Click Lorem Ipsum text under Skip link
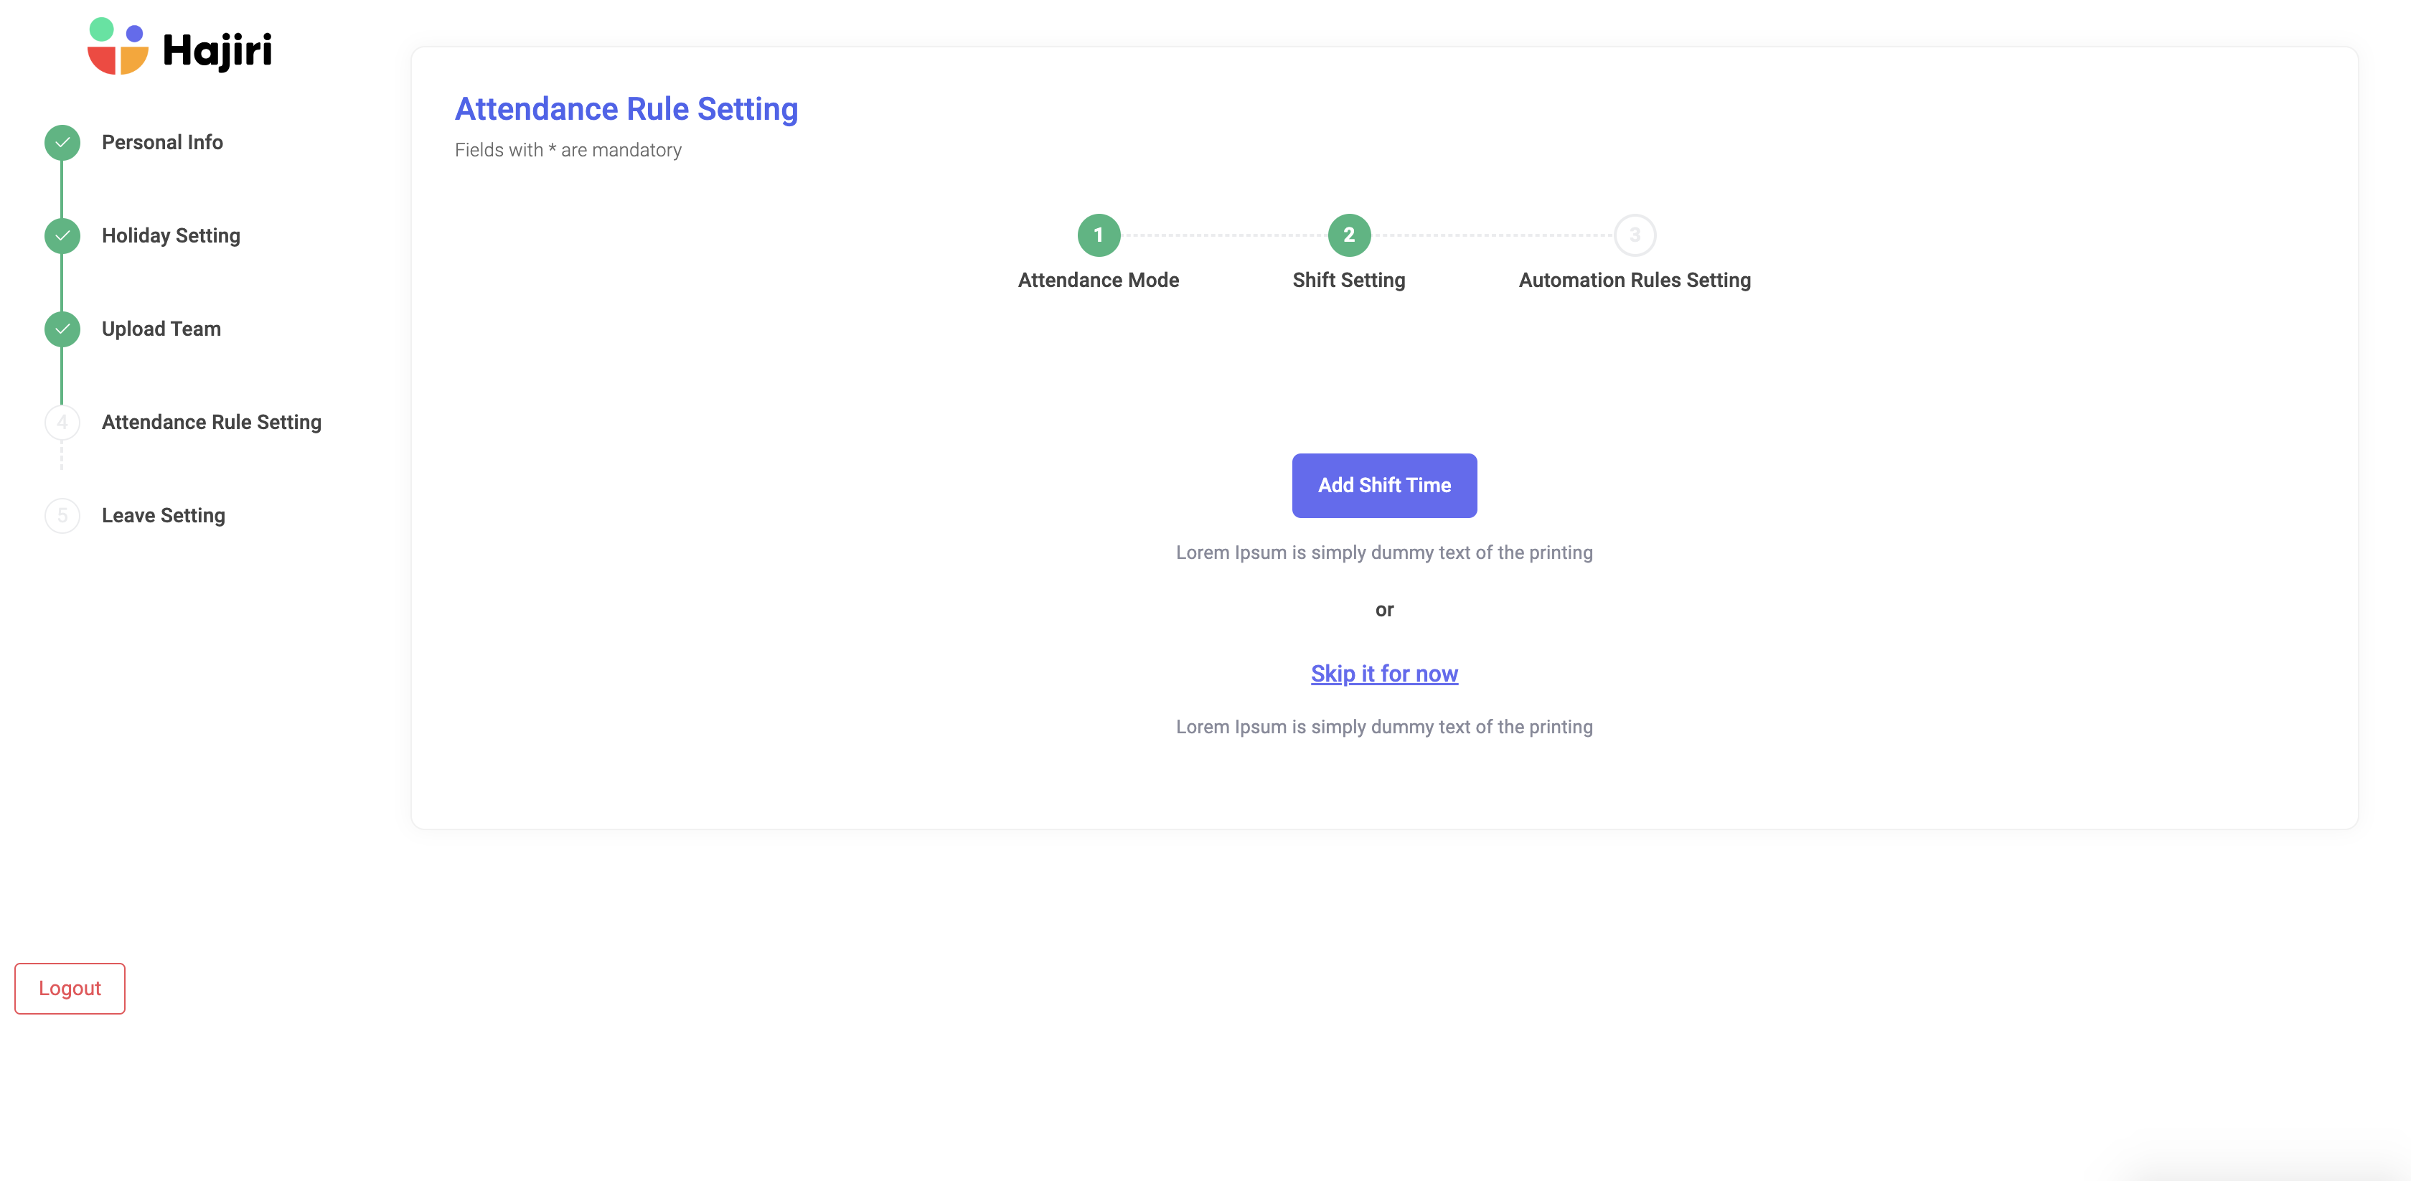 tap(1384, 727)
